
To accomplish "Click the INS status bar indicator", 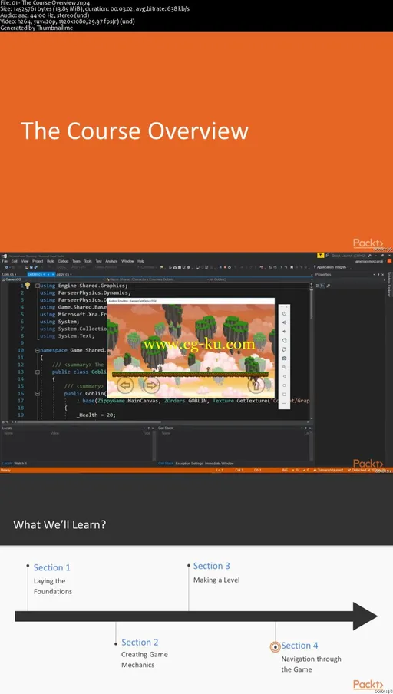I will click(x=285, y=470).
